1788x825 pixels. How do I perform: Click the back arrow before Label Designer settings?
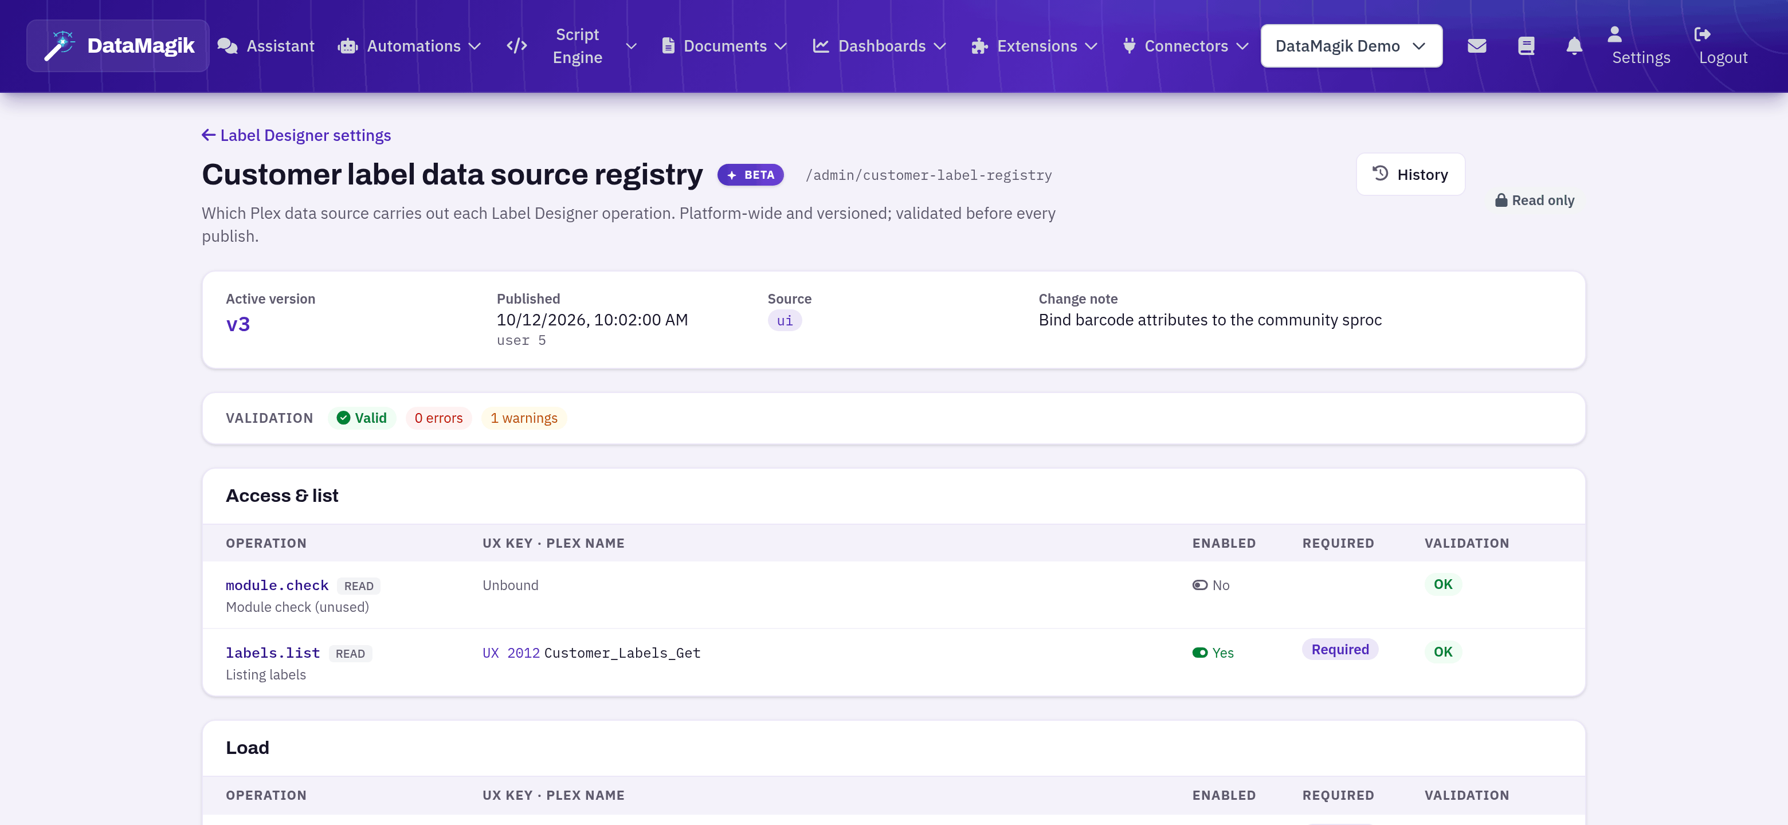coord(208,135)
